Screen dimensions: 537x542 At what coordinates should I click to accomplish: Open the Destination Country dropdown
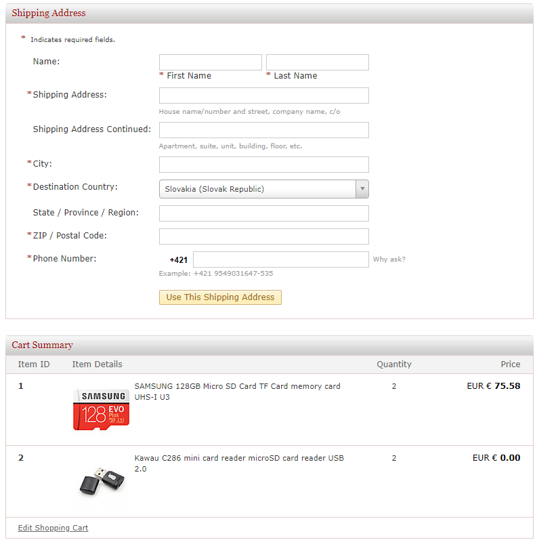(x=257, y=189)
